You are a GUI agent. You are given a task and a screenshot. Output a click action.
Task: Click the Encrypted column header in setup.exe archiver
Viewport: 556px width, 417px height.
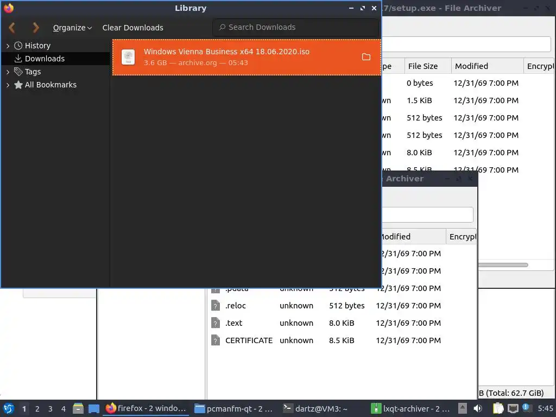(x=539, y=66)
